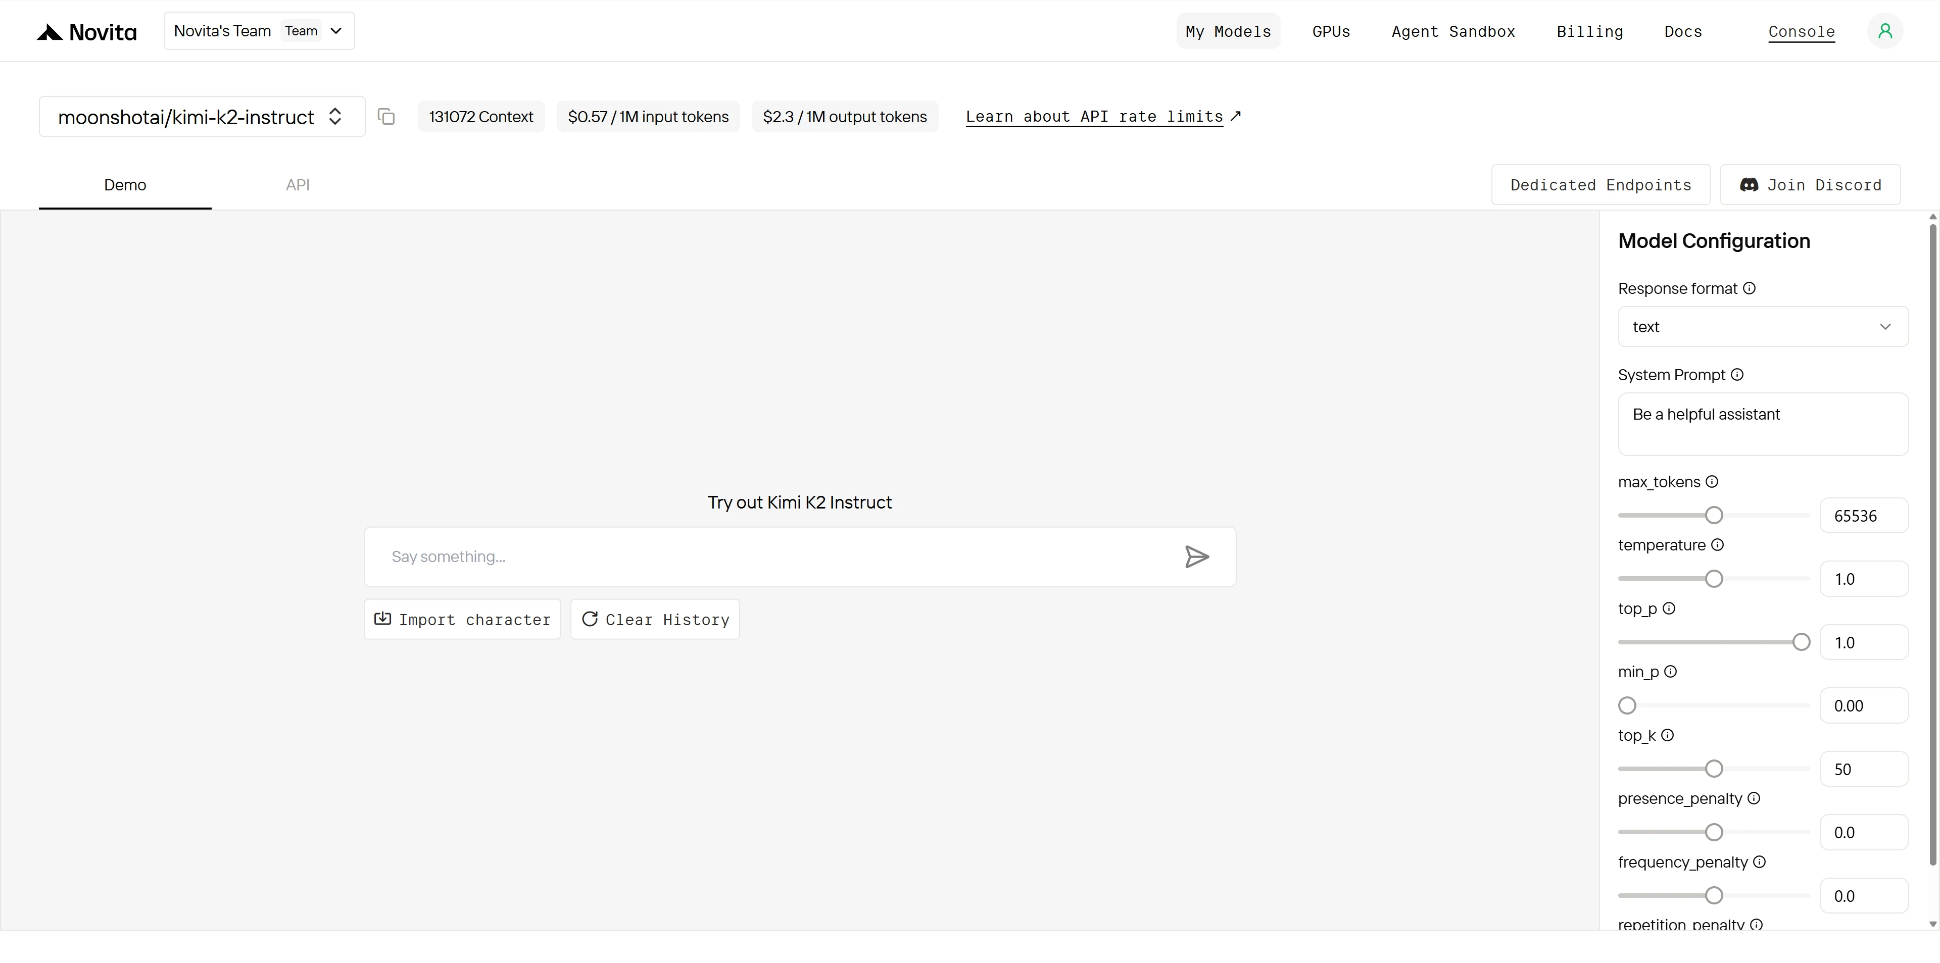Image resolution: width=1940 pixels, height=963 pixels.
Task: Click the Dedicated Endpoints button
Action: [1601, 185]
